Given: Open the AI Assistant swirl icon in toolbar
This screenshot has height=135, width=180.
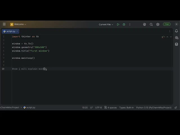Looking at the screenshot, I should click(x=144, y=24).
